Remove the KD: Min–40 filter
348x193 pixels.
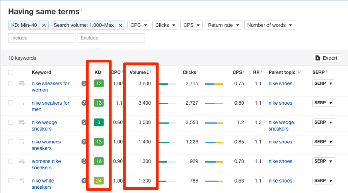(44, 25)
